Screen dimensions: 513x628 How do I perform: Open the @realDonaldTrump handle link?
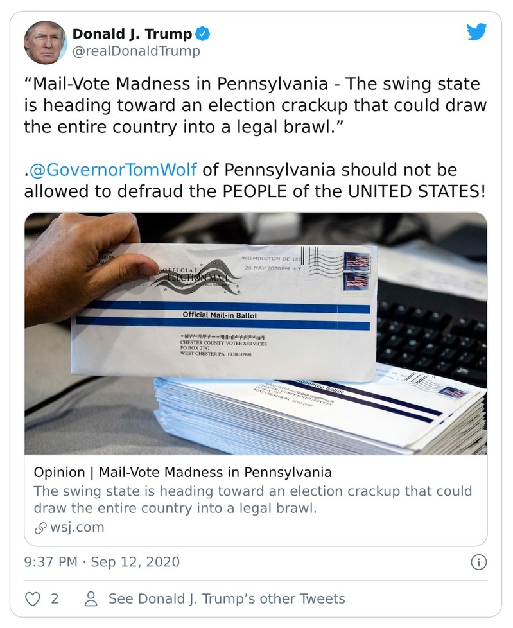[x=136, y=51]
